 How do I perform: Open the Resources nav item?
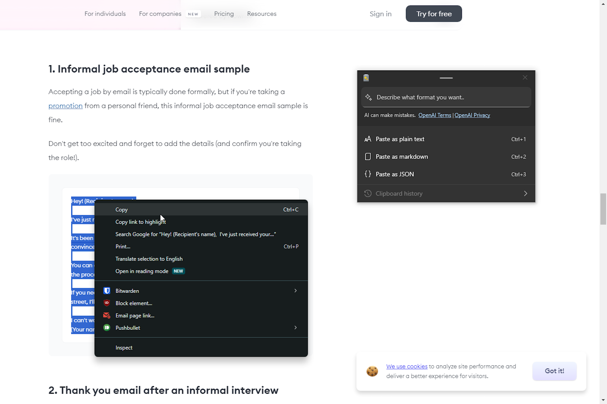pos(262,14)
